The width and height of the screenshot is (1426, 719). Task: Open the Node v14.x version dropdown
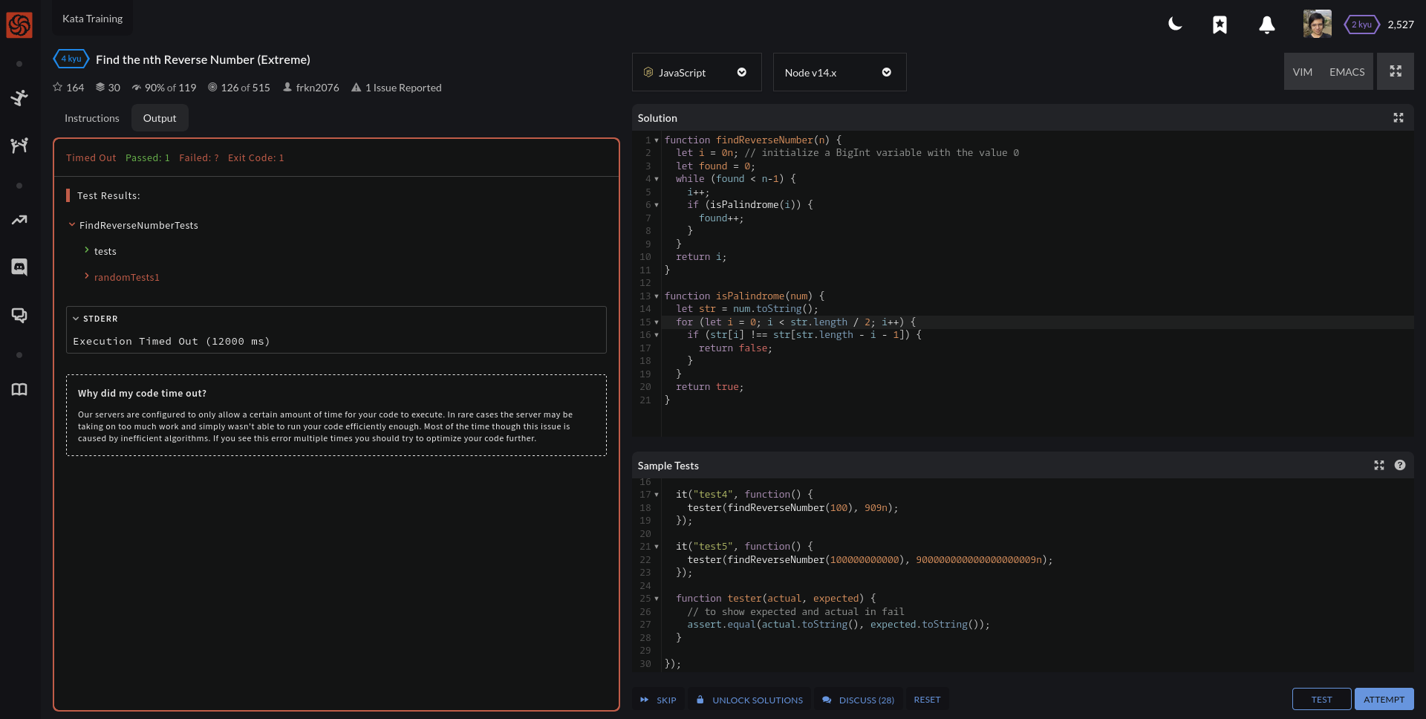pyautogui.click(x=839, y=72)
